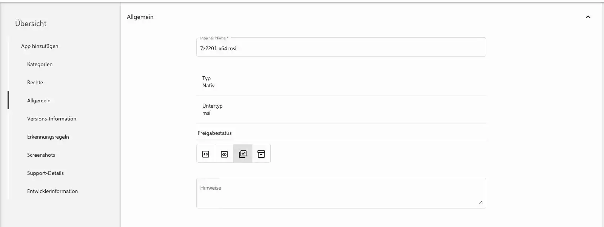Click the Interner Name input field
This screenshot has height=227, width=604.
[x=341, y=48]
